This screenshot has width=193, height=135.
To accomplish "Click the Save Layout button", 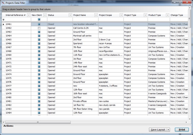I will (x=158, y=130).
